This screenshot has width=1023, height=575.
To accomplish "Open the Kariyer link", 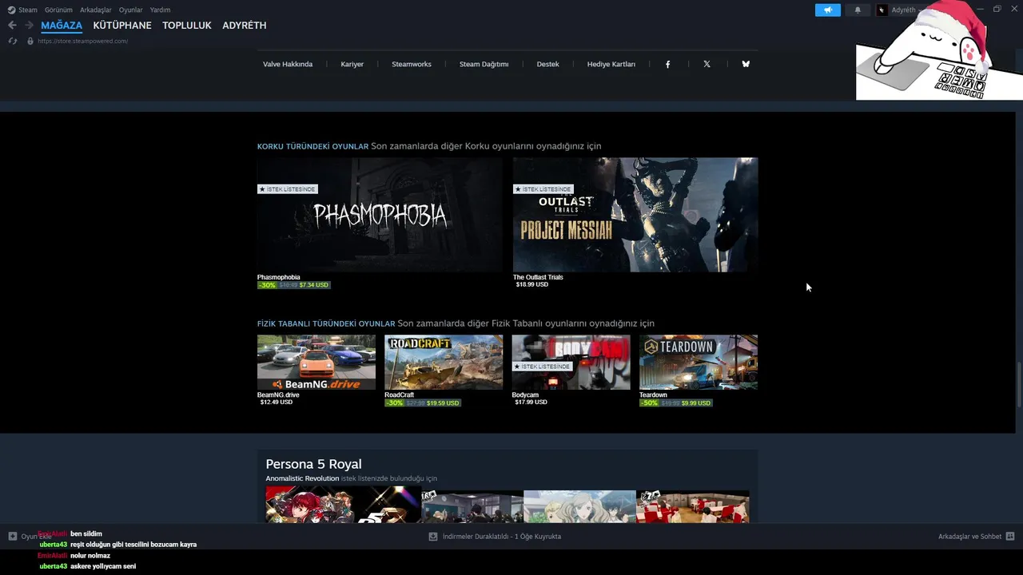I will [x=352, y=64].
